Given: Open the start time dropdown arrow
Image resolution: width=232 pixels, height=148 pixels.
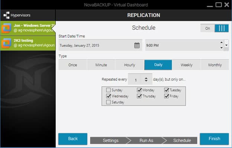Looking at the screenshot, I should point(226,45).
